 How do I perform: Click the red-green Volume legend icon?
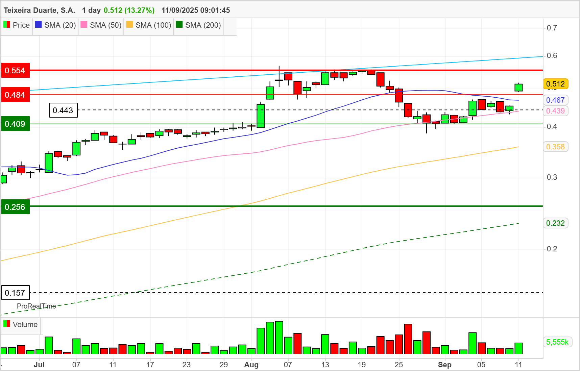[x=6, y=324]
